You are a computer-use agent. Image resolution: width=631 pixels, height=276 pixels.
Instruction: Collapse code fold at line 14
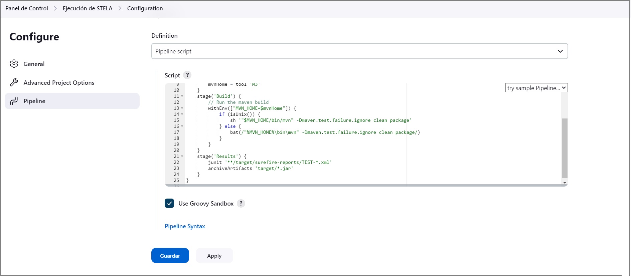182,114
